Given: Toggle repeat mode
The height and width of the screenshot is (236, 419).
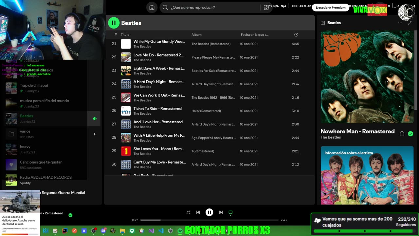Looking at the screenshot, I should click(230, 212).
